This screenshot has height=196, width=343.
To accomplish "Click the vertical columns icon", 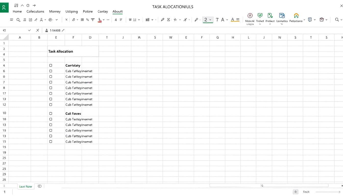I will 148,20.
